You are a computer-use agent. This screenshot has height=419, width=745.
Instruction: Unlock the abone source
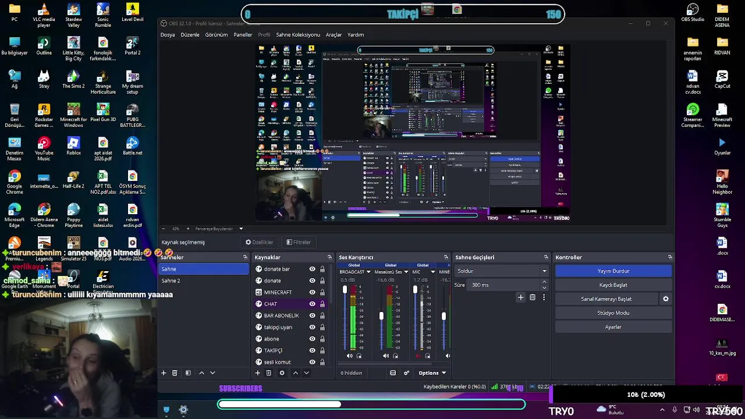pyautogui.click(x=322, y=339)
